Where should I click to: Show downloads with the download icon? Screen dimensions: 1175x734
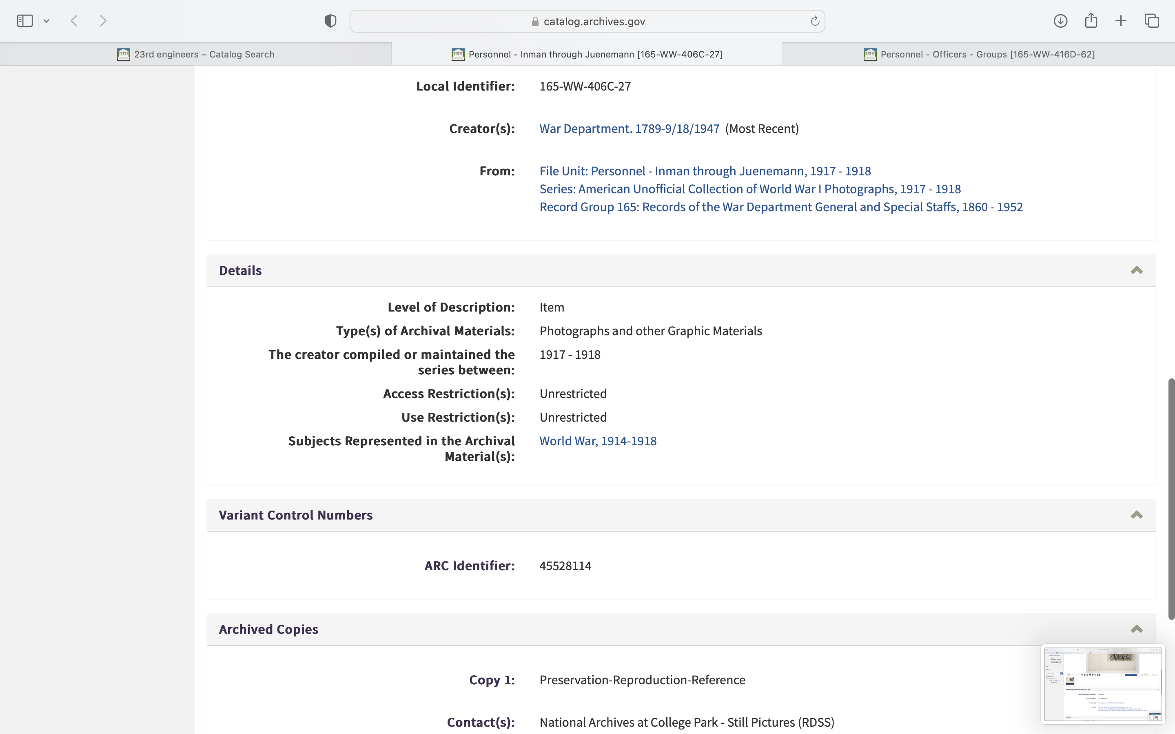[x=1060, y=21]
